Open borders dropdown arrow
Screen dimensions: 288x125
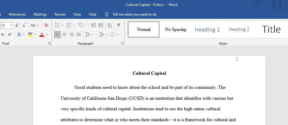tap(117, 34)
